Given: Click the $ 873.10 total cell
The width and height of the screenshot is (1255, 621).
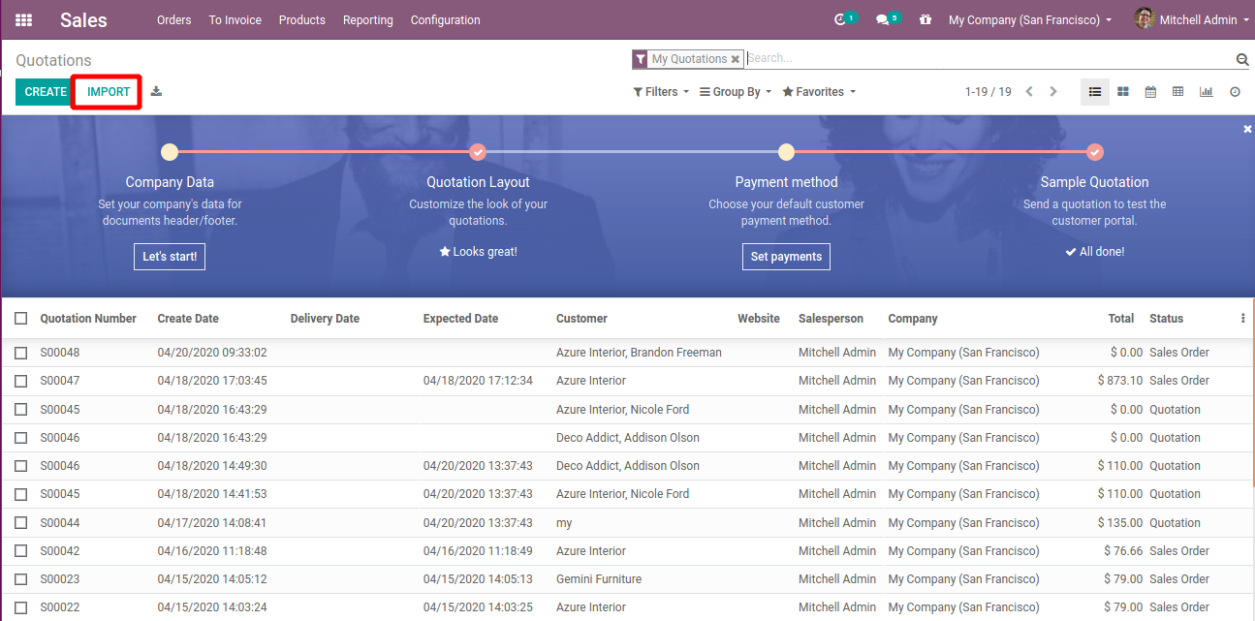Looking at the screenshot, I should [x=1119, y=381].
